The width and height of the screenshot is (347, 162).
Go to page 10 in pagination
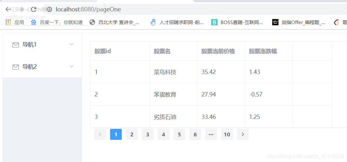coord(227,134)
